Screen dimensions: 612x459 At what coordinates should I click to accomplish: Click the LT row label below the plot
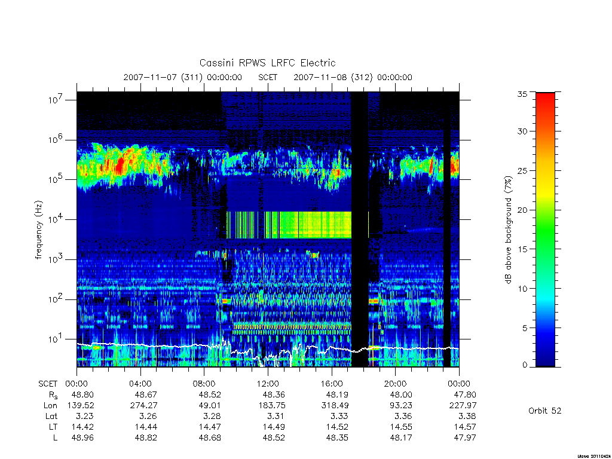coord(53,427)
